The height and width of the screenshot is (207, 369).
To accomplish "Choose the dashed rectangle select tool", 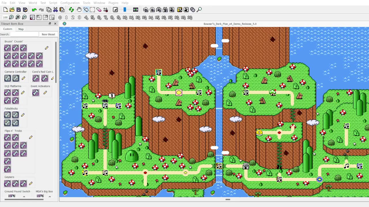I will 92,10.
